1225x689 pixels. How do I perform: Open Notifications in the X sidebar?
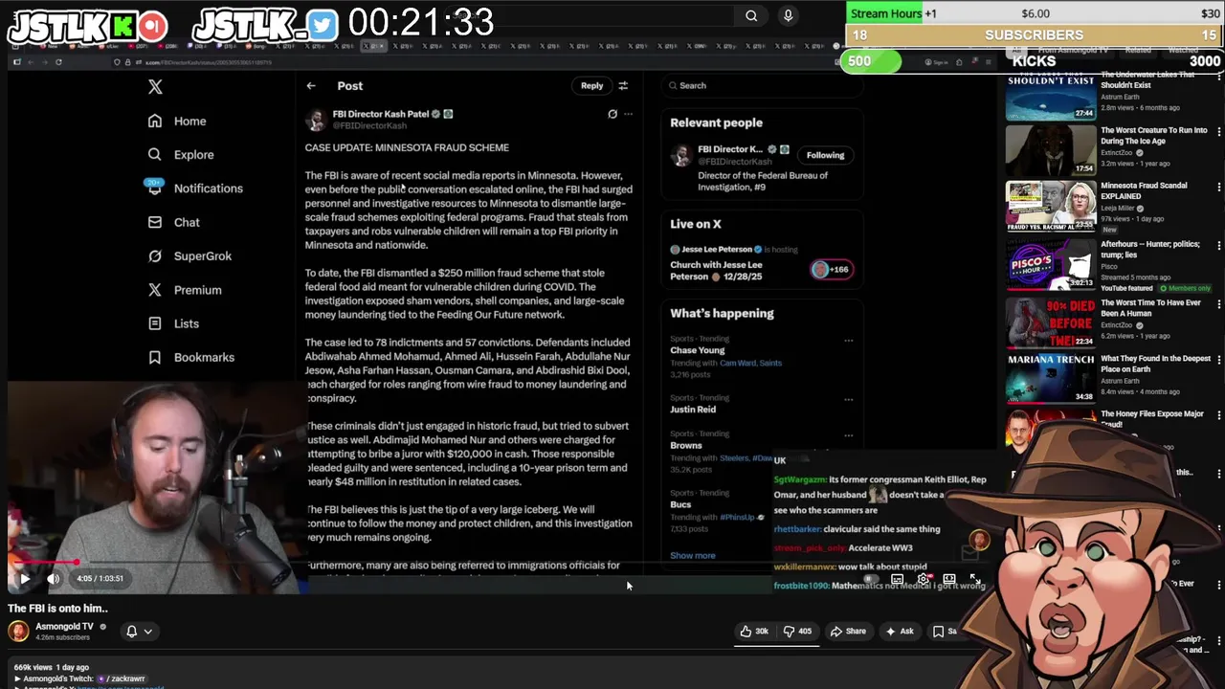click(x=194, y=189)
